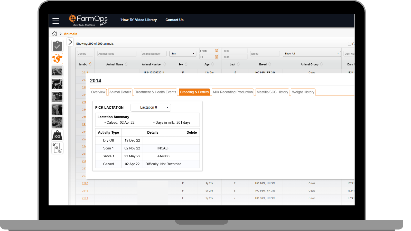Open Treatment & Health Events tab
The image size is (411, 231).
156,92
